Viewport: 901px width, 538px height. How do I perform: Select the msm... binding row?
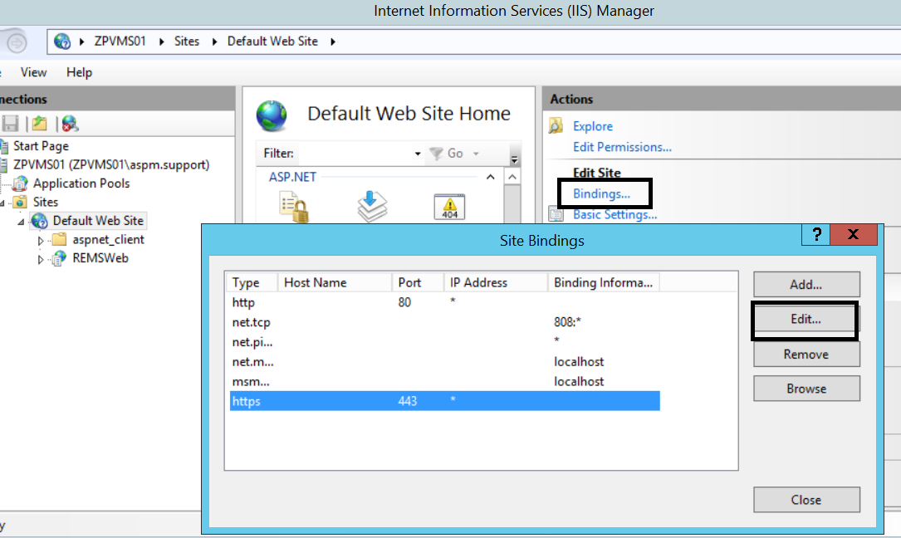(445, 381)
